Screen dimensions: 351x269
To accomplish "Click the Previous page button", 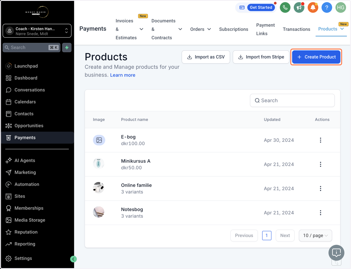I will pyautogui.click(x=244, y=236).
